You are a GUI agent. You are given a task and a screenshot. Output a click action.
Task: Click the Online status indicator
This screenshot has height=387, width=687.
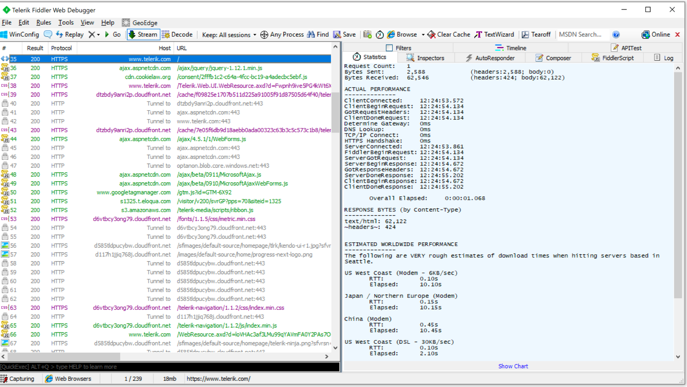656,34
